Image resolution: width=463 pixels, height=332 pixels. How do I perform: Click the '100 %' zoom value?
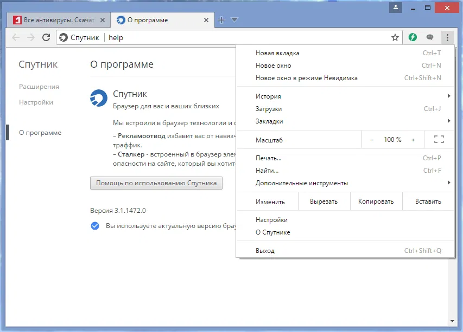tap(392, 140)
